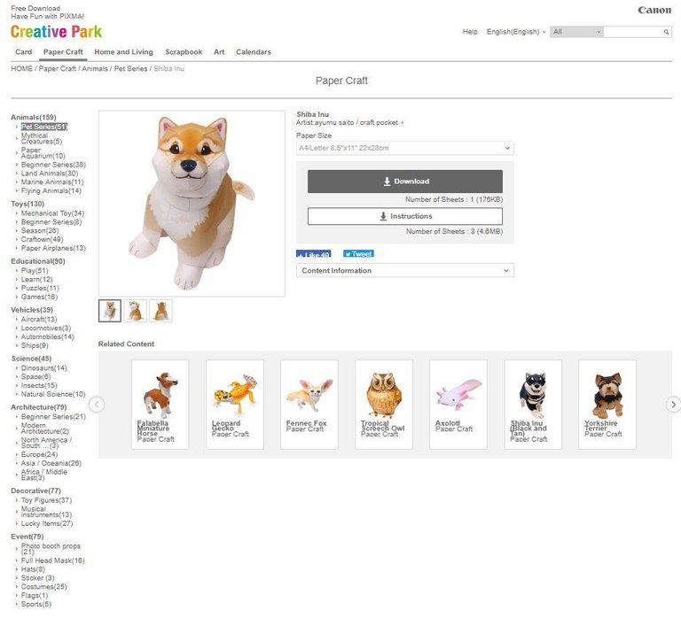Viewport: 681px width, 626px height.
Task: Open Insects(15) in the sidebar
Action: click(39, 385)
